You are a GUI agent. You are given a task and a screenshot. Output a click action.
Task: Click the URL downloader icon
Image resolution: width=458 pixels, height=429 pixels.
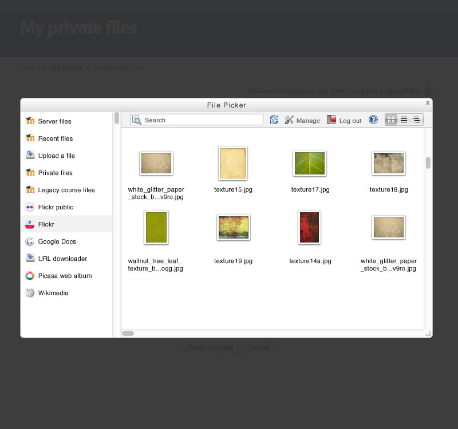click(x=30, y=258)
